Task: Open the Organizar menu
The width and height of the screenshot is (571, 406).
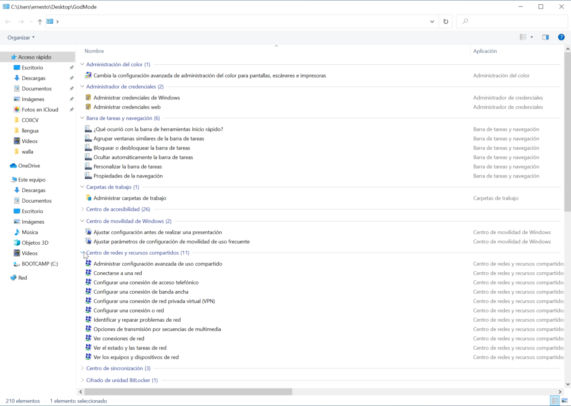Action: pos(21,38)
